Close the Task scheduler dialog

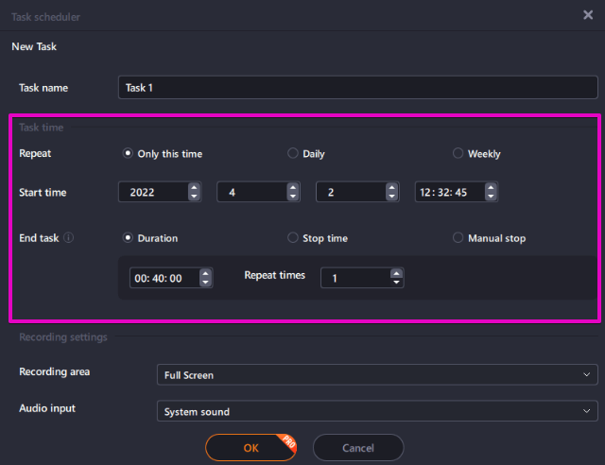[588, 15]
